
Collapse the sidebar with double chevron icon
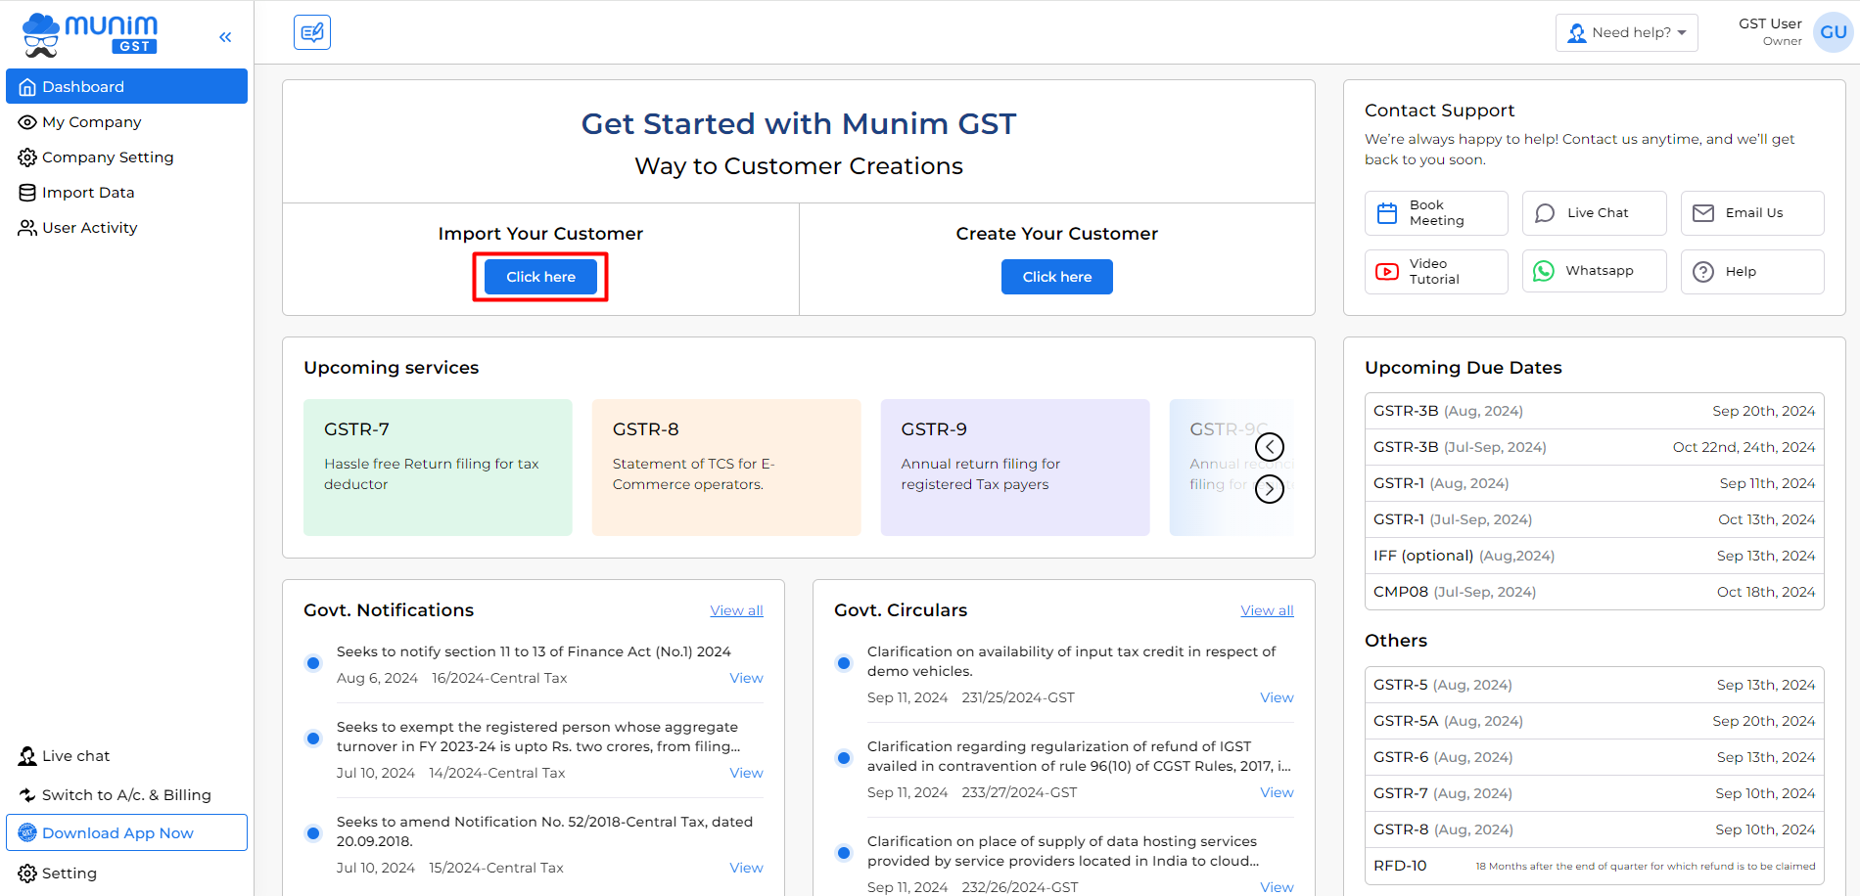click(225, 37)
